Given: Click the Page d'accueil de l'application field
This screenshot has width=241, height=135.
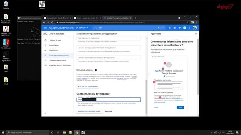Looking at the screenshot, I should tap(108, 38).
